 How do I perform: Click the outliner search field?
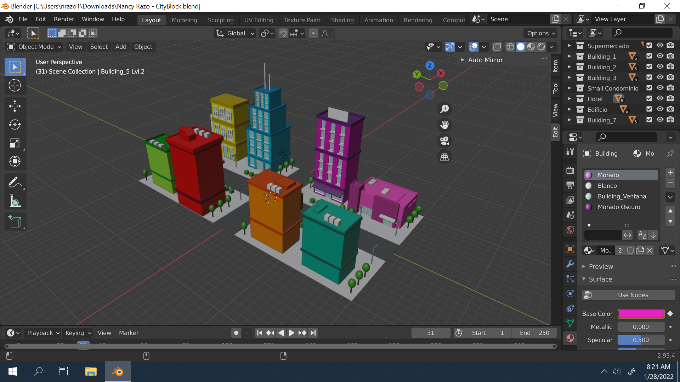(x=642, y=33)
